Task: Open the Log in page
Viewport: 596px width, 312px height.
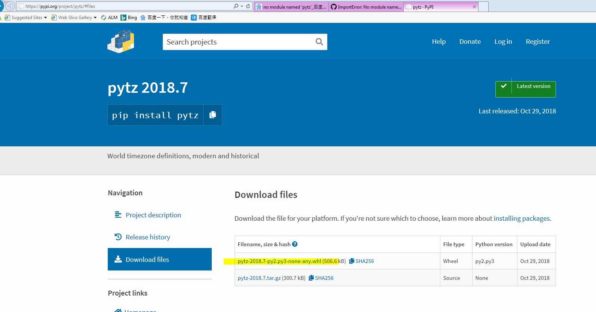Action: (503, 42)
